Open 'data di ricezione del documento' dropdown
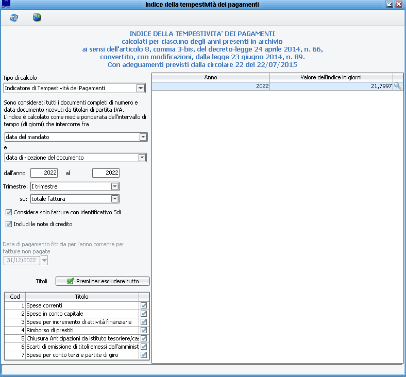406x377 pixels. click(143, 158)
